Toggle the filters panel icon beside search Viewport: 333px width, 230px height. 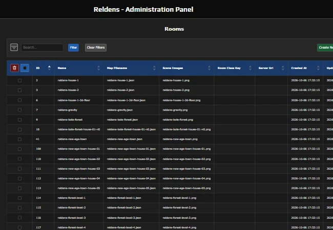click(14, 47)
